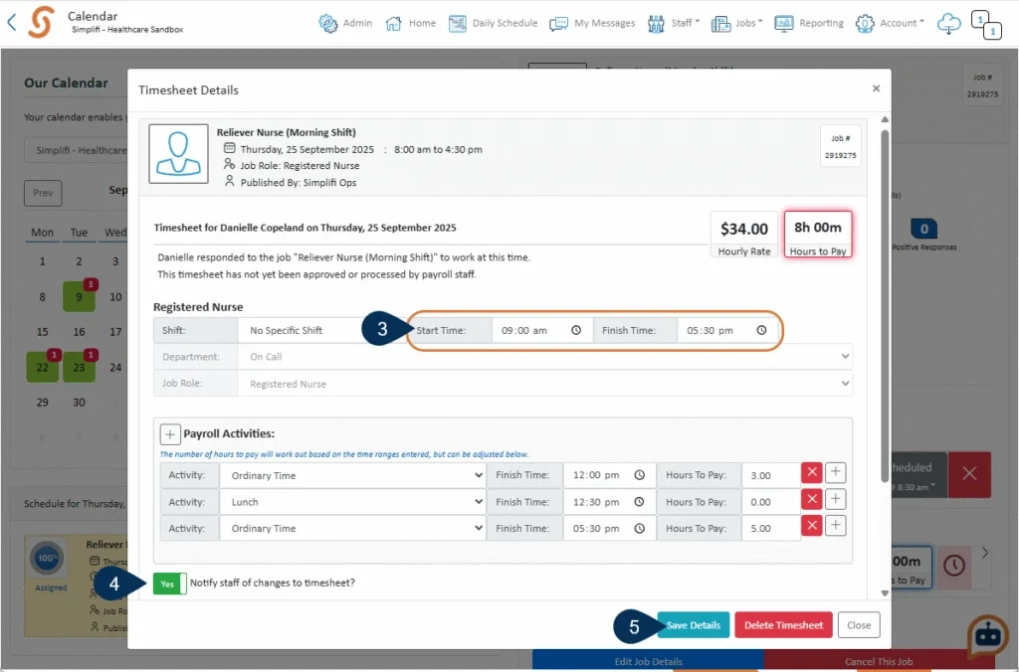Open first Ordinary Time activity dropdown
Viewport: 1019px width, 672px height.
pos(352,475)
